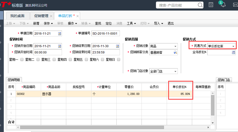This screenshot has width=238, height=132.
Task: Switch to 我的桌面 tab
Action: pyautogui.click(x=17, y=16)
